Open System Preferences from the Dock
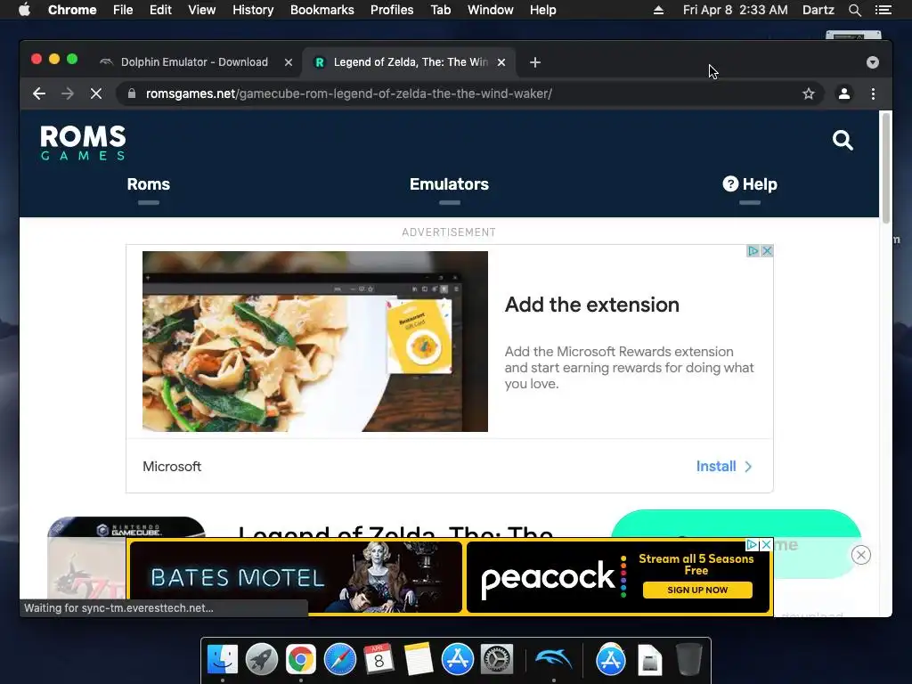Viewport: 912px width, 684px height. coord(496,659)
